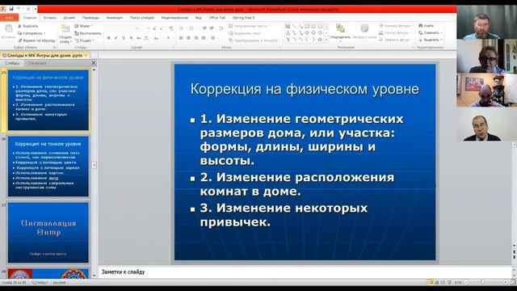Click the Создать слайд new slide icon
Screen dimensions: 517x291
pyautogui.click(x=65, y=29)
